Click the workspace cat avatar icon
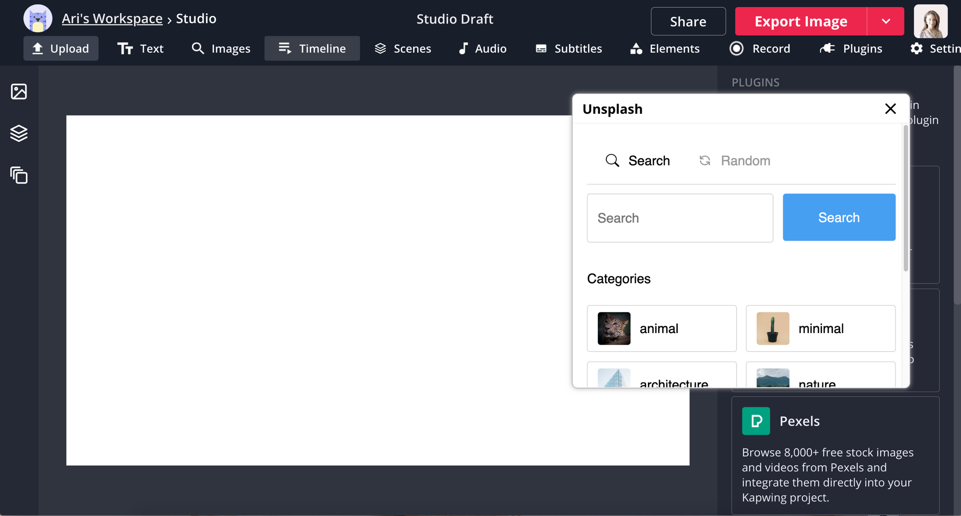961x516 pixels. (x=38, y=19)
